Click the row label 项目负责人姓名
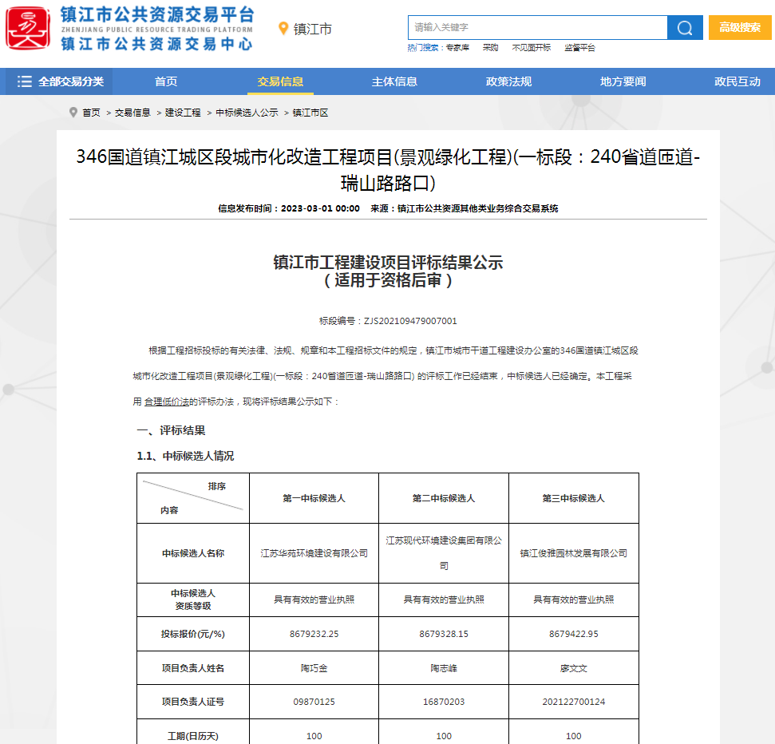The width and height of the screenshot is (775, 744). point(193,668)
